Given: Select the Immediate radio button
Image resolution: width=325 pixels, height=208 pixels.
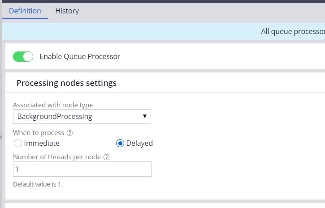Looking at the screenshot, I should click(x=18, y=143).
